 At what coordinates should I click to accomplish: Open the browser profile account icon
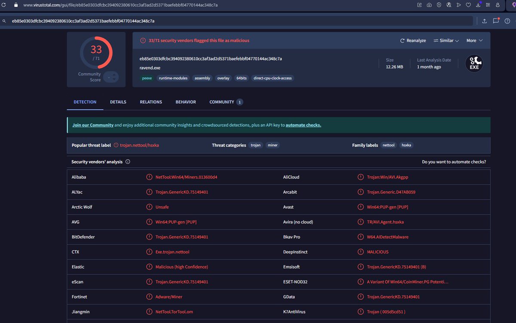[498, 5]
